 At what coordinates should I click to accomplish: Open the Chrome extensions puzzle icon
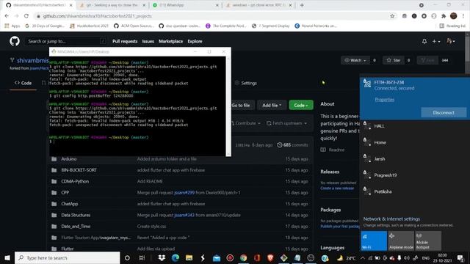click(x=444, y=16)
